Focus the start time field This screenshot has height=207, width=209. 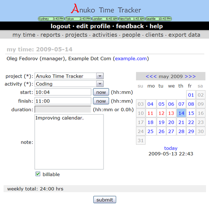(63, 92)
